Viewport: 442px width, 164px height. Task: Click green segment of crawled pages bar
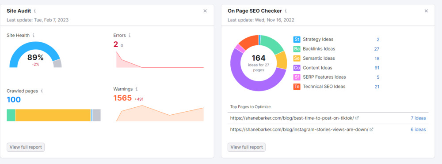coord(11,115)
